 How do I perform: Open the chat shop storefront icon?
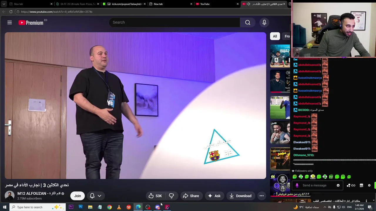click(x=361, y=185)
